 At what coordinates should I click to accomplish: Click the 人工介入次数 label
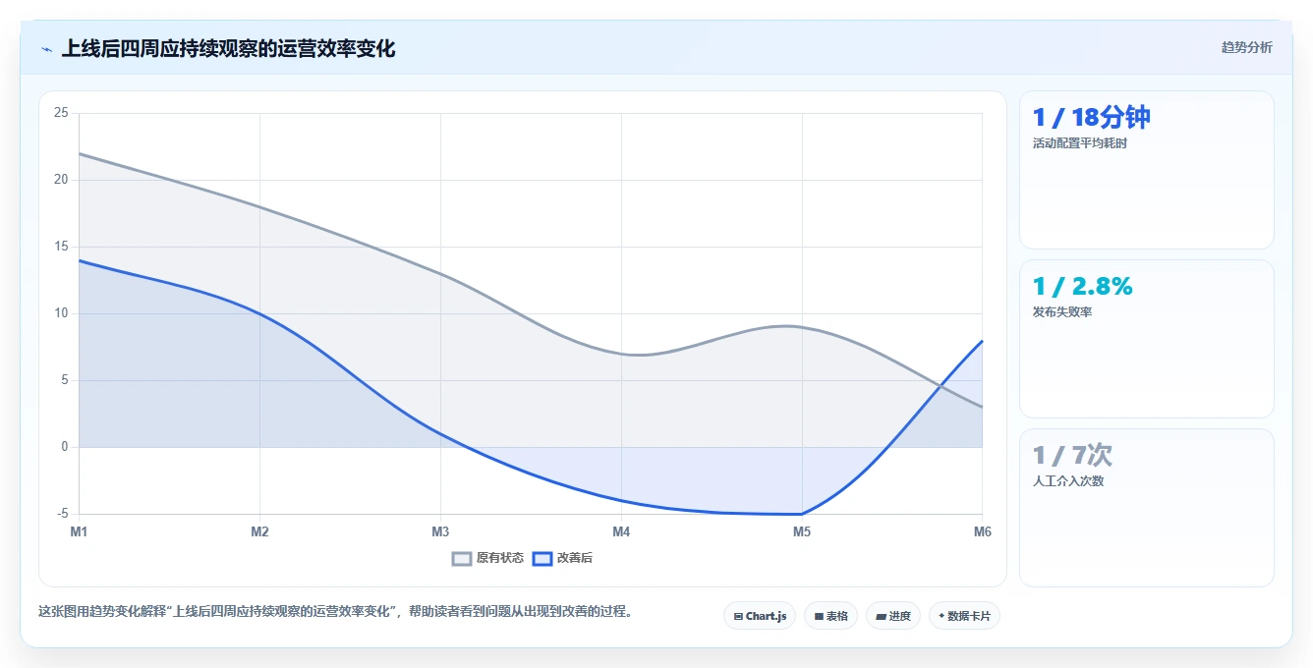(x=1067, y=481)
